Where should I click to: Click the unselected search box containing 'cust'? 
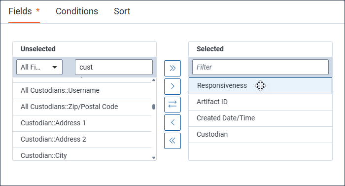click(114, 67)
